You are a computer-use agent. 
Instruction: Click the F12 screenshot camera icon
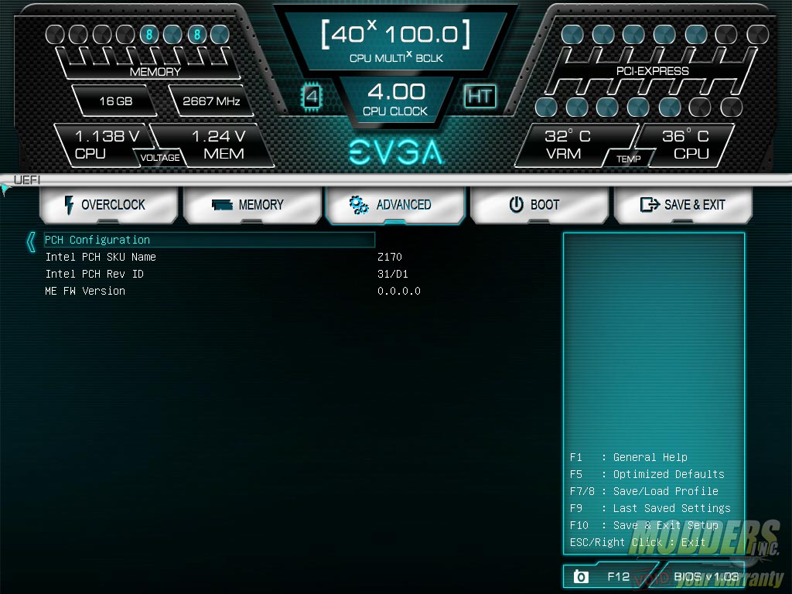tap(581, 576)
